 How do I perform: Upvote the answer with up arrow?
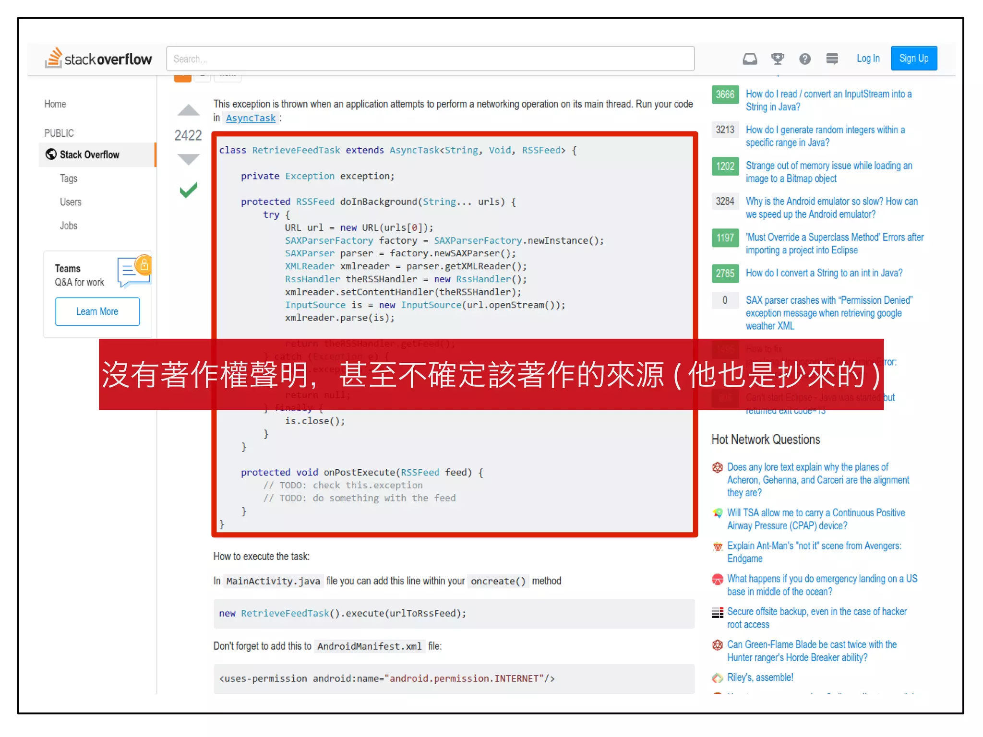(188, 110)
